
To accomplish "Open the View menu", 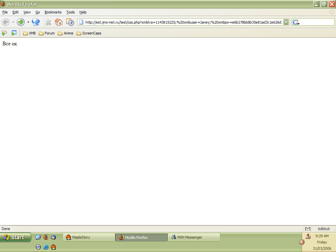I will pos(27,12).
